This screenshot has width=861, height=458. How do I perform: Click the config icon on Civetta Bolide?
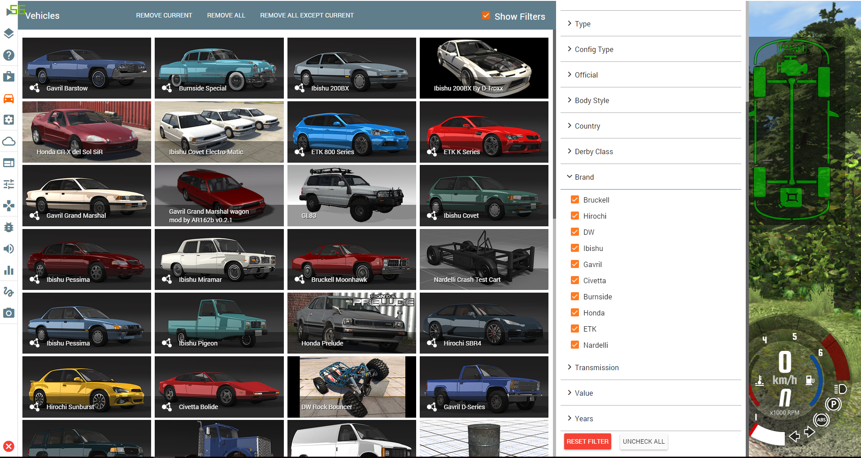coord(167,406)
